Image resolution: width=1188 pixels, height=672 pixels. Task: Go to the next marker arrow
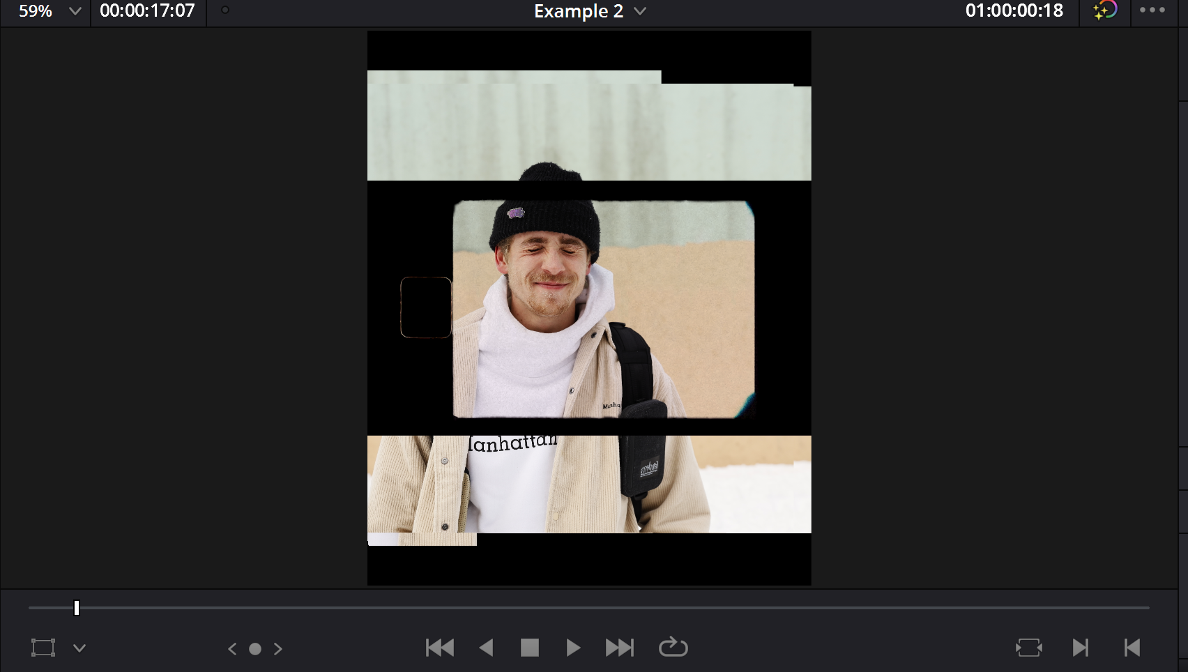tap(278, 649)
